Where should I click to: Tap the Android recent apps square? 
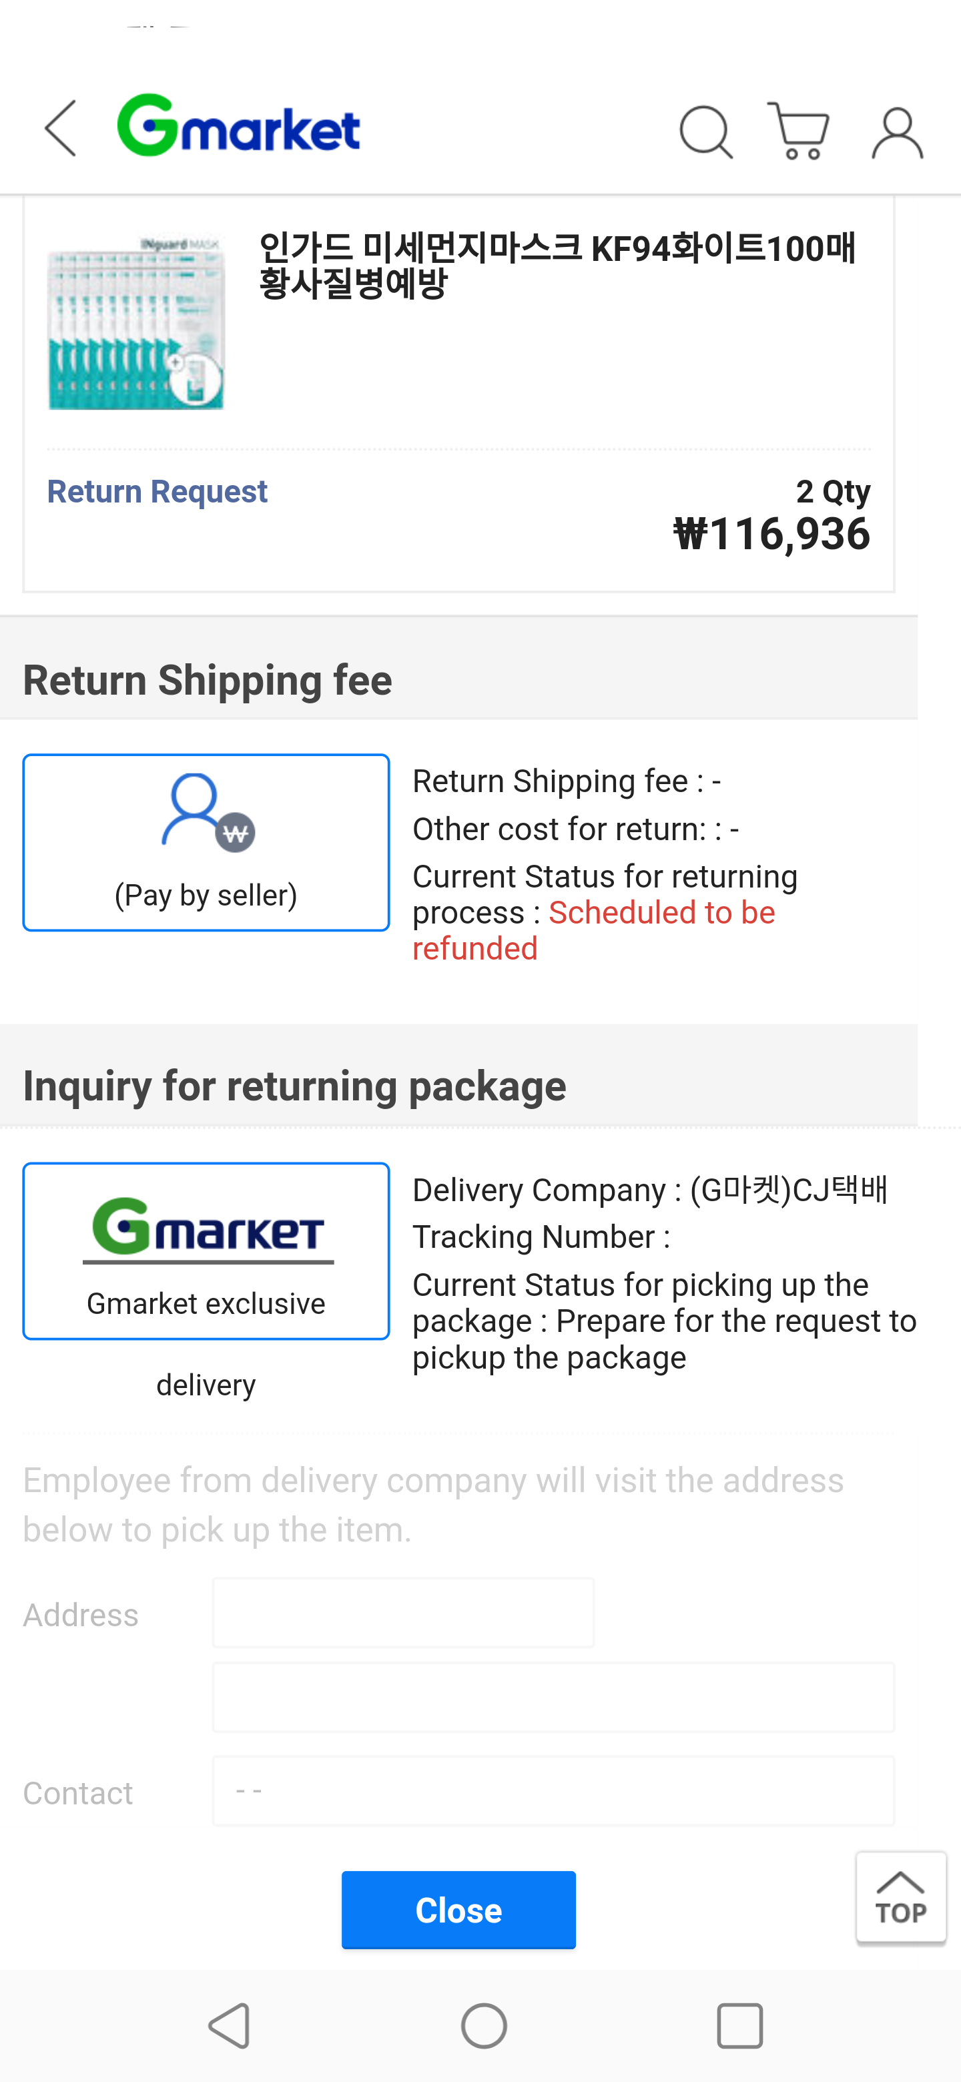739,2025
